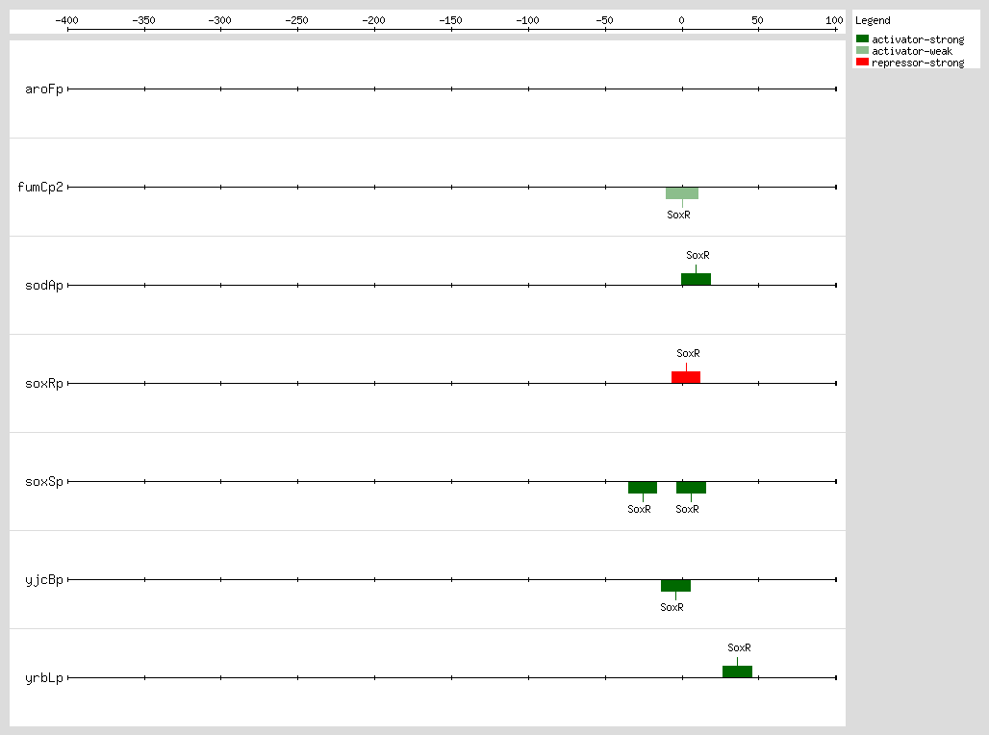Click the SoxR label above soxRp
Image resolution: width=989 pixels, height=735 pixels.
coord(688,354)
